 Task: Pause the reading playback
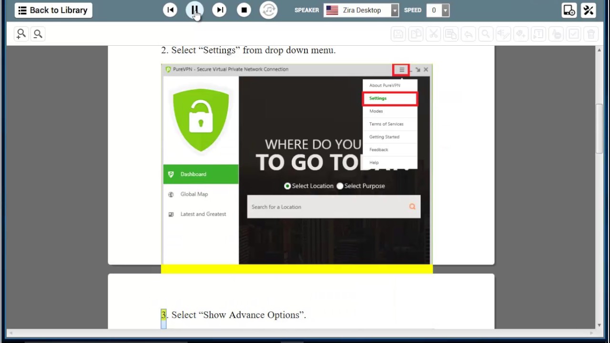(x=194, y=10)
